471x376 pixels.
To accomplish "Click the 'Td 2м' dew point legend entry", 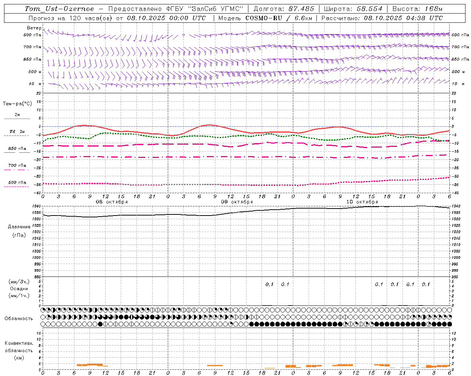I will pos(17,131).
